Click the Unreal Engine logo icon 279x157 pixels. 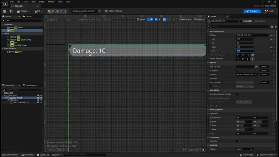tap(5, 4)
